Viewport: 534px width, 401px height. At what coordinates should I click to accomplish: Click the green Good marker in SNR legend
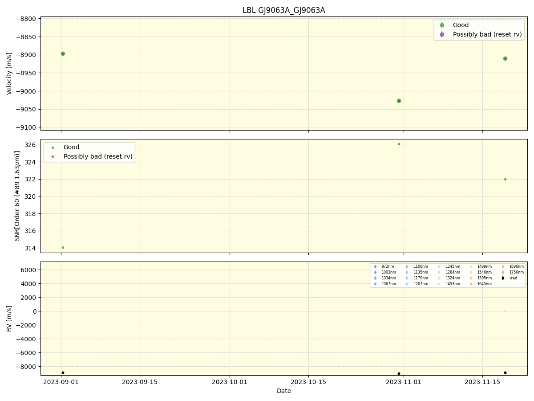coord(53,147)
